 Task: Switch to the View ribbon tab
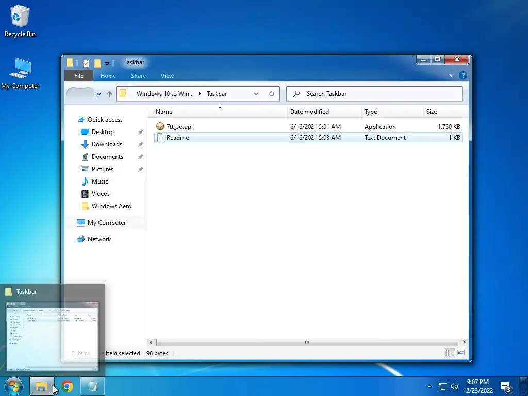167,76
